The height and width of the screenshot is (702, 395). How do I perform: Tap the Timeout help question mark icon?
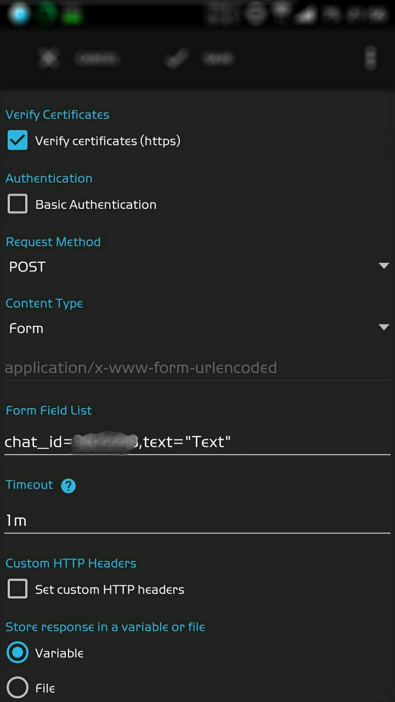pyautogui.click(x=68, y=486)
